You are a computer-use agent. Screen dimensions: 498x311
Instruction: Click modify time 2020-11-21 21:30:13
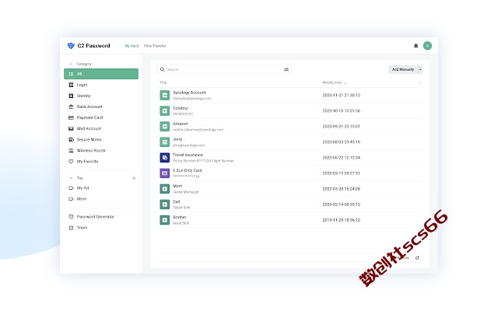[342, 95]
